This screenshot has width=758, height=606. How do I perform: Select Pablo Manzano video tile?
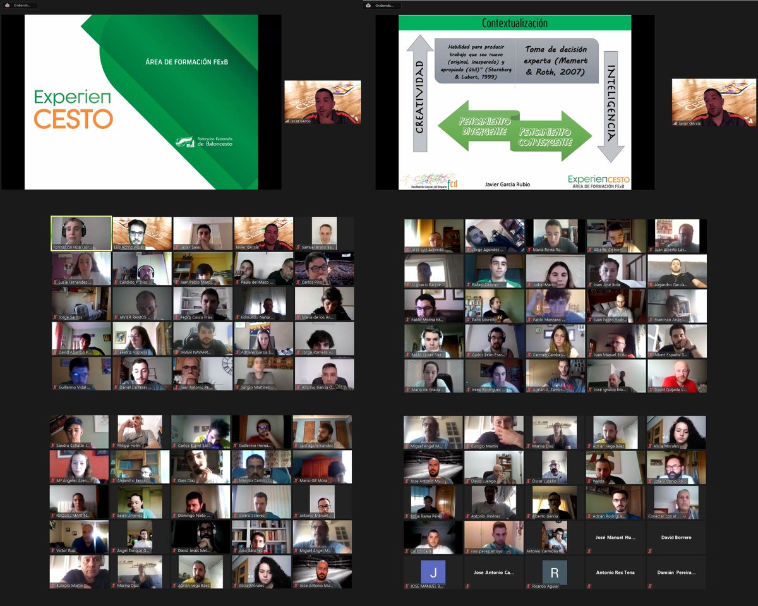[555, 306]
